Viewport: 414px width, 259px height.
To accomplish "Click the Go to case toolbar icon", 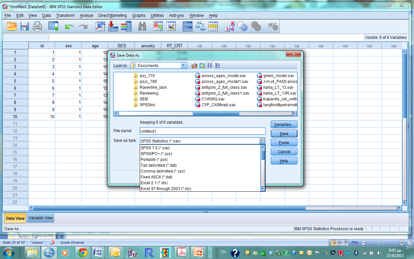I will pyautogui.click(x=100, y=26).
